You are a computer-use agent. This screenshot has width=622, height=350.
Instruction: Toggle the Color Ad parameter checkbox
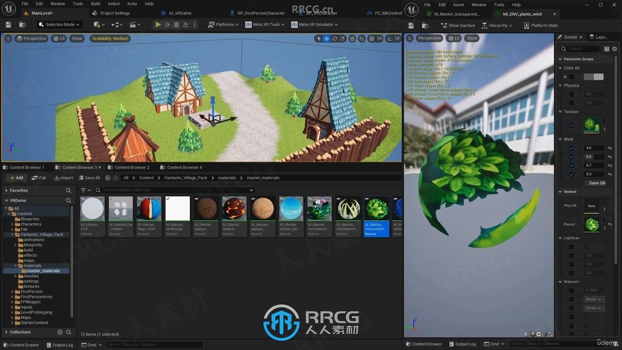tap(571, 77)
